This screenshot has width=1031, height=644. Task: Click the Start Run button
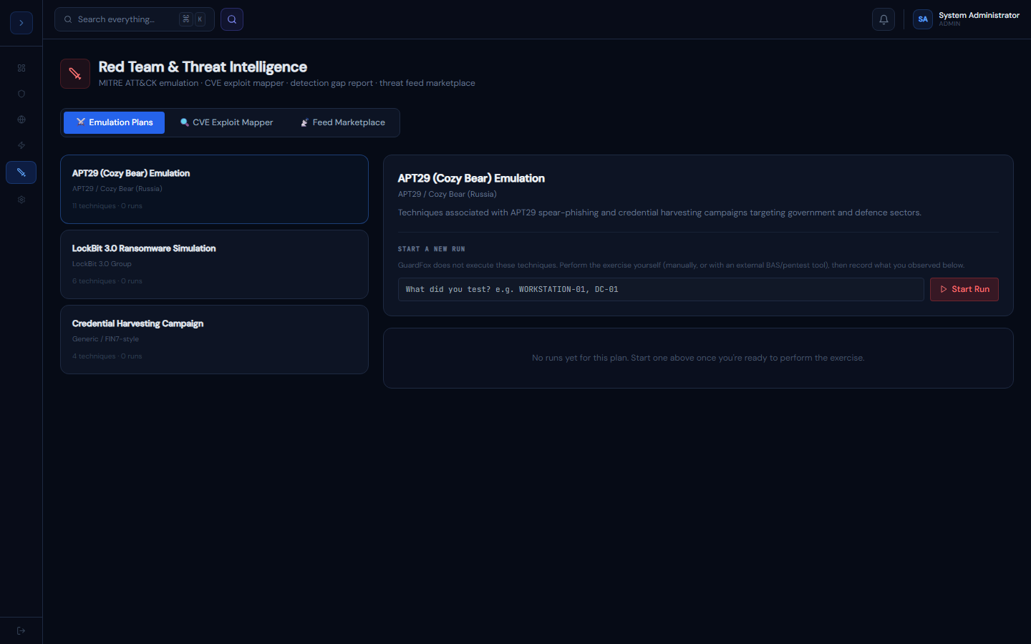pos(964,289)
